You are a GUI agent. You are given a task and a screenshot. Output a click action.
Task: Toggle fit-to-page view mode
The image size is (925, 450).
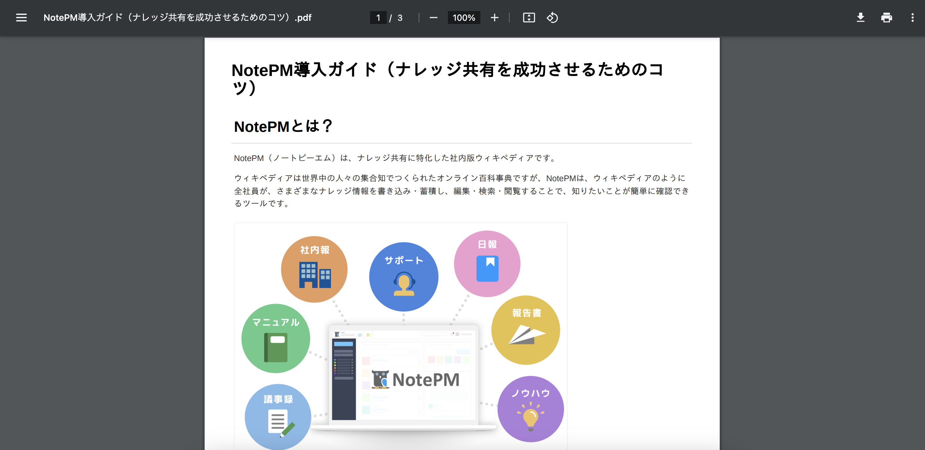(528, 18)
